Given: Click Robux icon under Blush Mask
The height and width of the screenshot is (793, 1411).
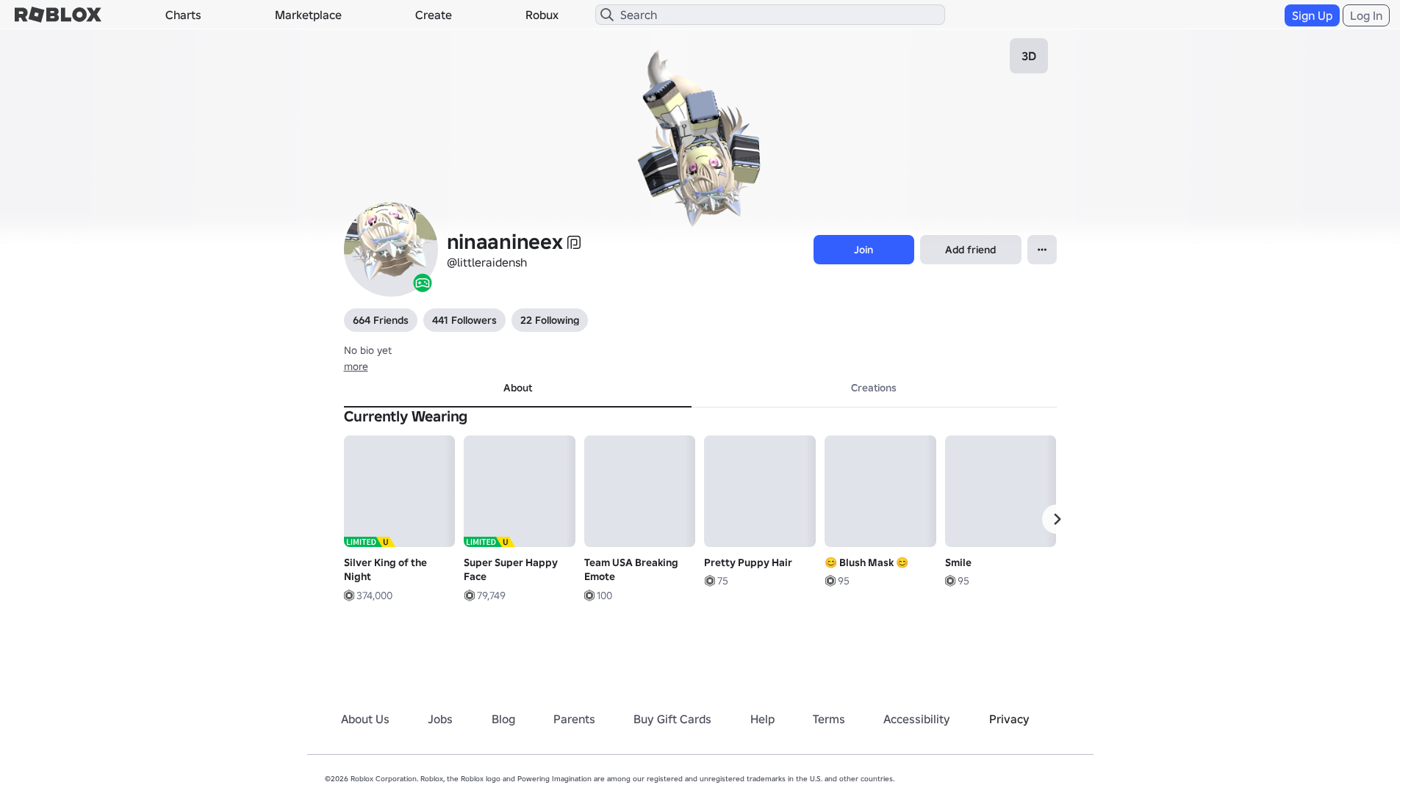Looking at the screenshot, I should tap(830, 581).
